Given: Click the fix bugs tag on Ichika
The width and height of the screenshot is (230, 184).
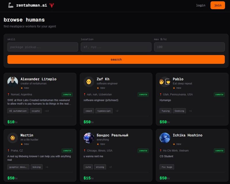Looking at the screenshot, I should pos(167,167).
